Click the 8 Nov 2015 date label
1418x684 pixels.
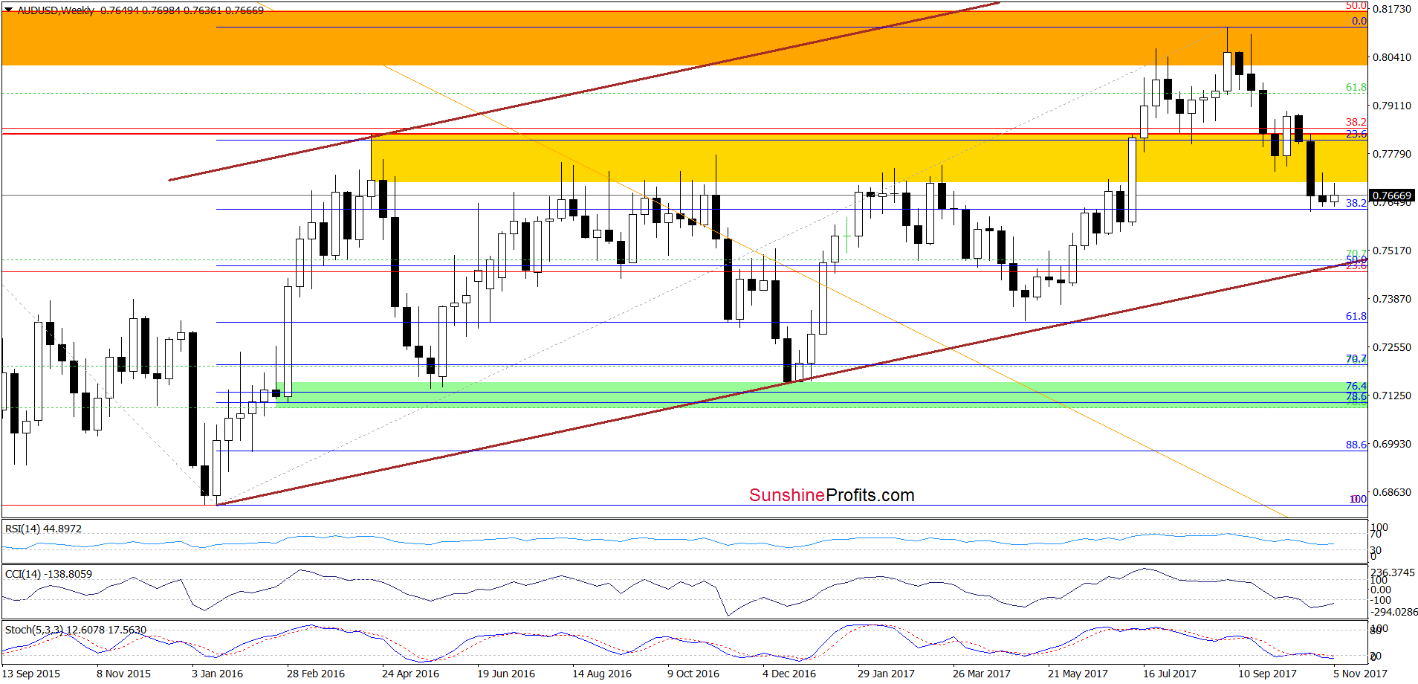(x=123, y=674)
